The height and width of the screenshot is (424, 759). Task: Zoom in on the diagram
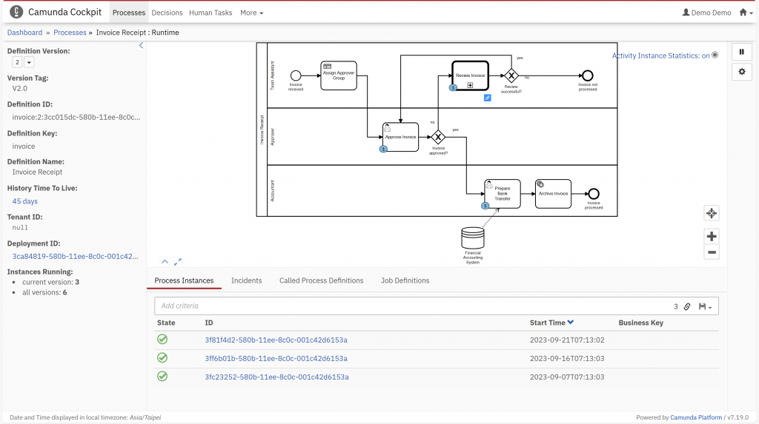click(711, 236)
